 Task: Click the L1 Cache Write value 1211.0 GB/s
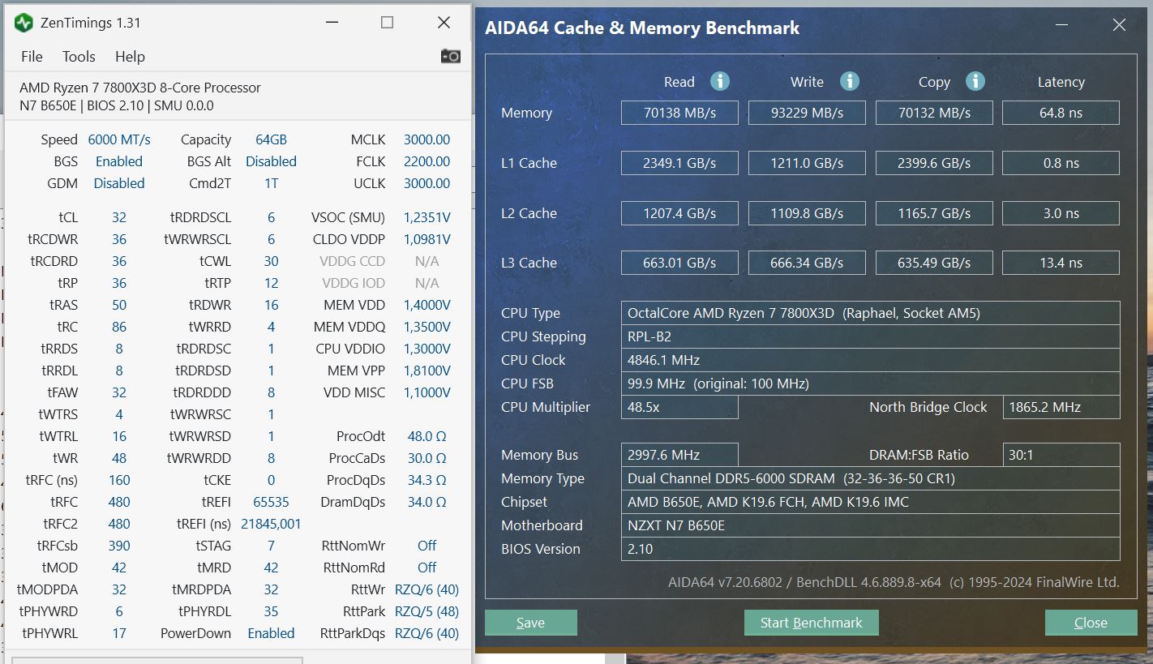pyautogui.click(x=807, y=163)
